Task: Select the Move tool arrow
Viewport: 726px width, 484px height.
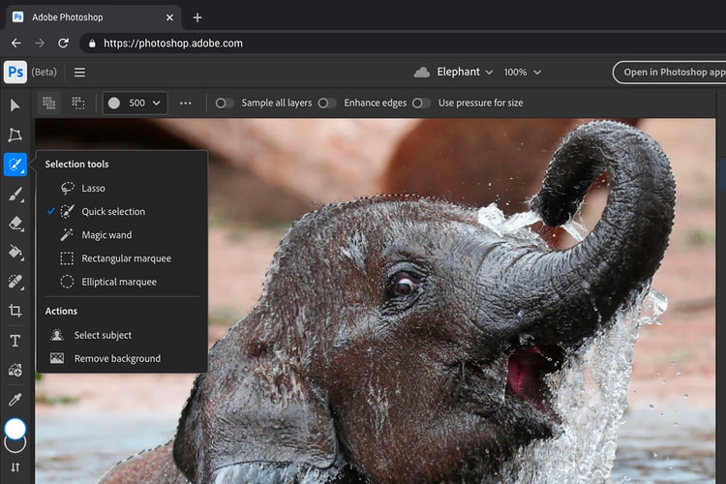Action: 15,106
